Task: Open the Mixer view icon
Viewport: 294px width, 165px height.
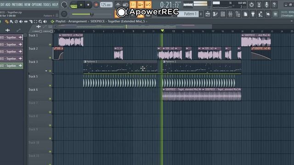Action: (x=230, y=14)
